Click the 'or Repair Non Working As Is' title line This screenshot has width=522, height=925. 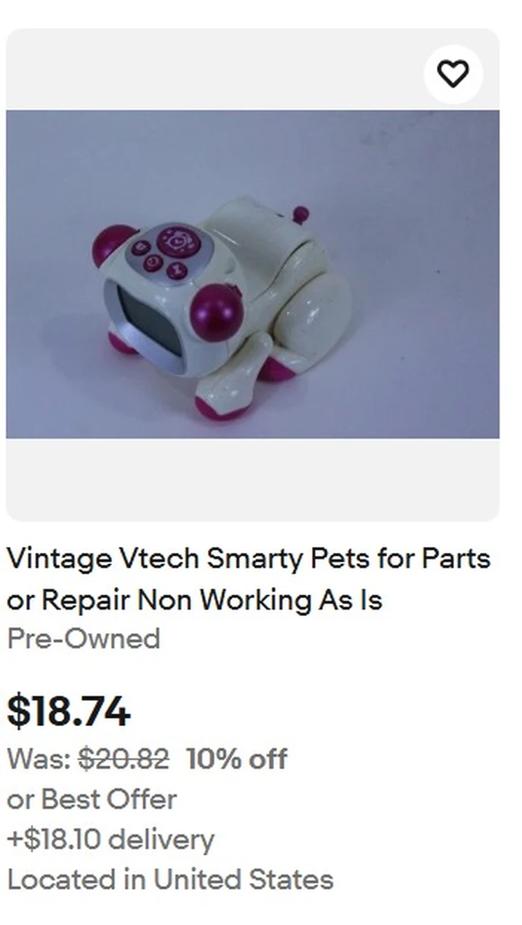(194, 600)
